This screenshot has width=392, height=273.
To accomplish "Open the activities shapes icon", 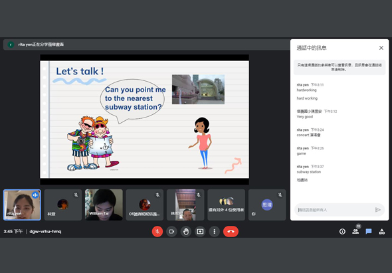I will click(x=382, y=232).
